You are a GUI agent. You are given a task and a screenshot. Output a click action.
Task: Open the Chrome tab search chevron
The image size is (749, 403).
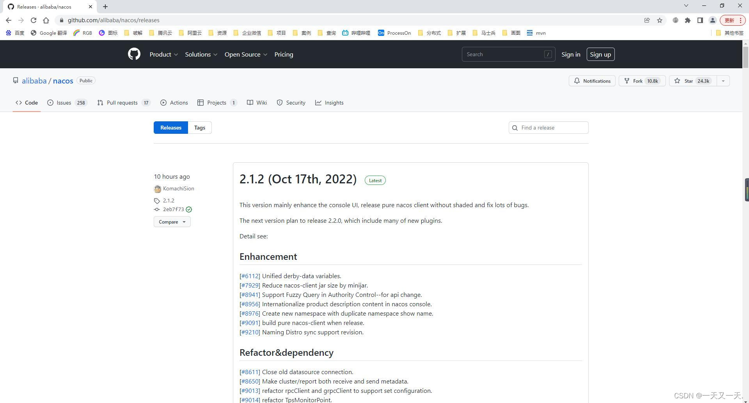click(686, 5)
